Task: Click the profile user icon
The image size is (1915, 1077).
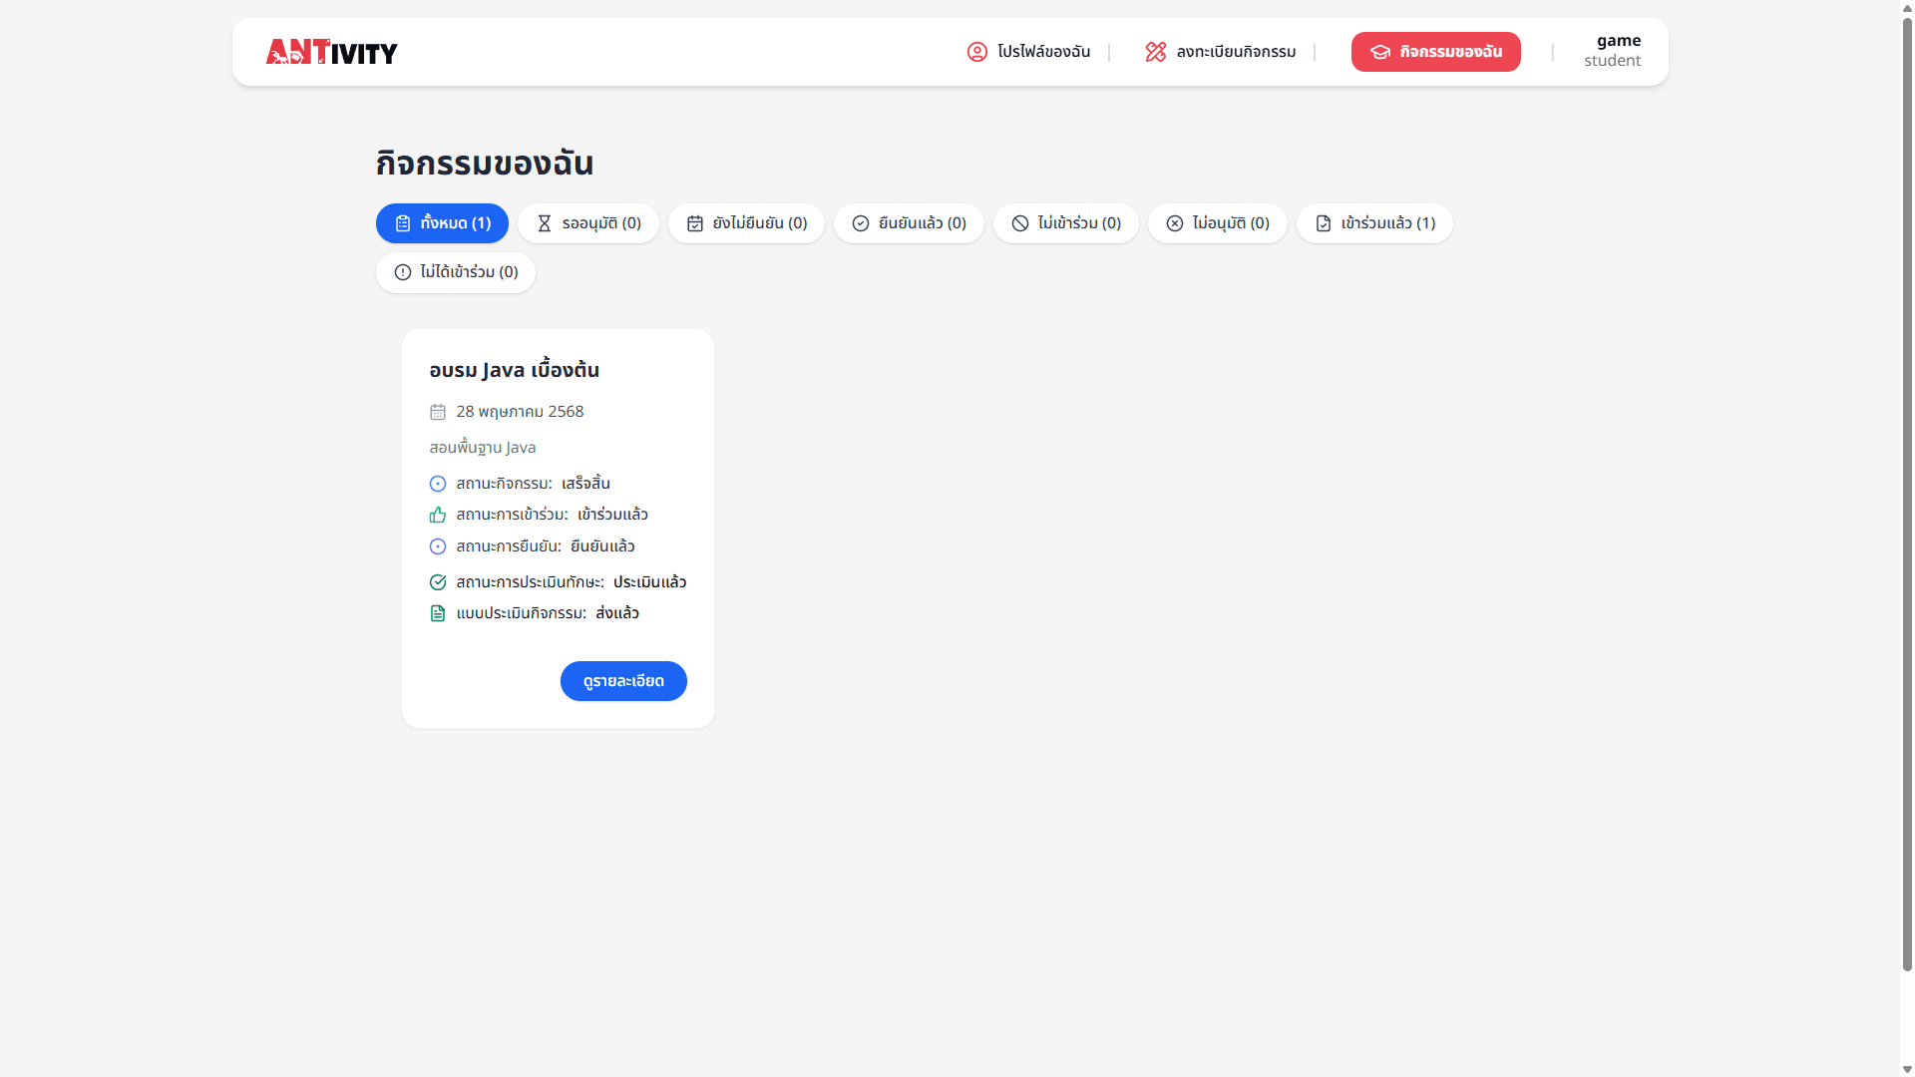Action: 976,52
